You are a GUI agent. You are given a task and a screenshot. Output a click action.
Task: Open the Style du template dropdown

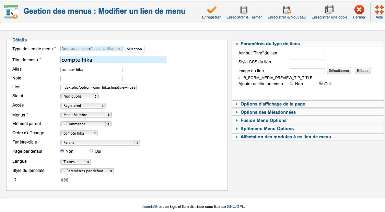[87, 171]
